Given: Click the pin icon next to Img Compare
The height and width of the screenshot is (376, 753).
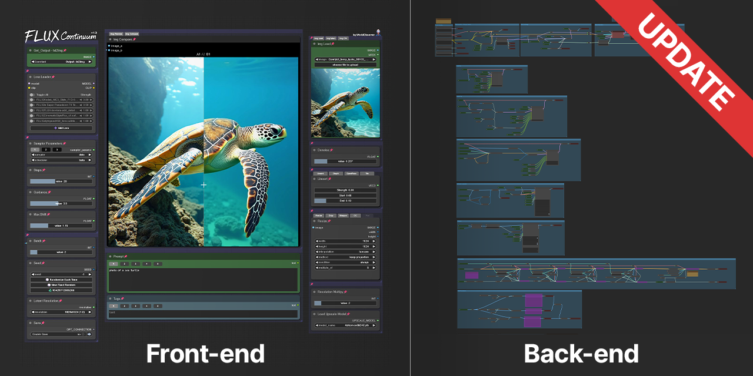Looking at the screenshot, I should 134,39.
